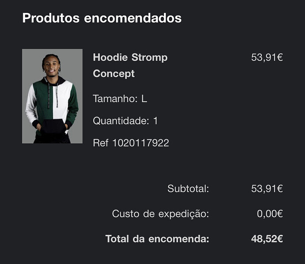Select the 'Custo de expedição:' label
305x264 pixels.
point(160,214)
